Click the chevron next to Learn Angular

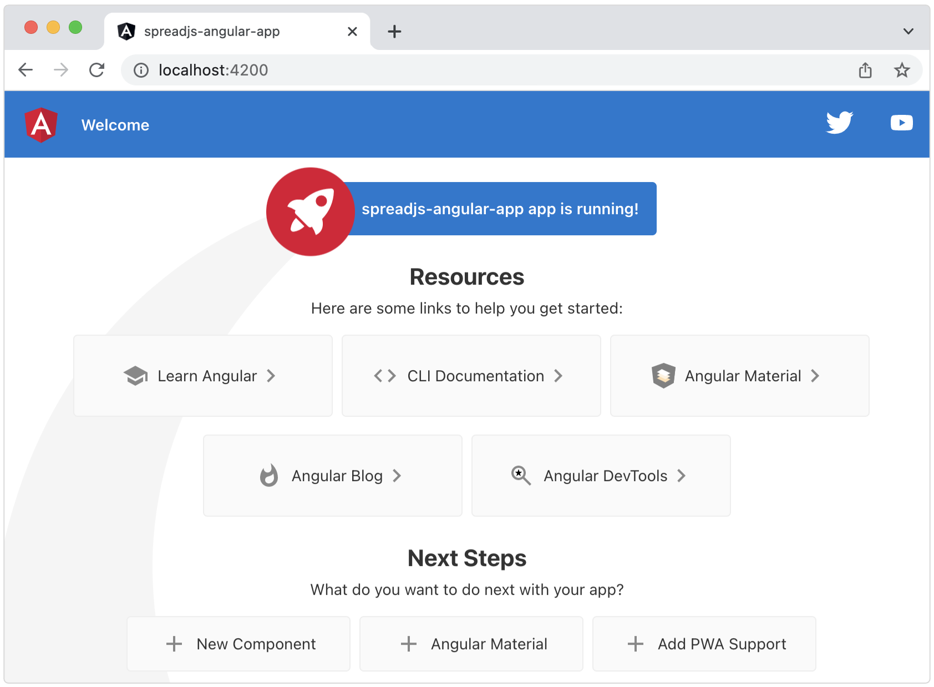271,376
